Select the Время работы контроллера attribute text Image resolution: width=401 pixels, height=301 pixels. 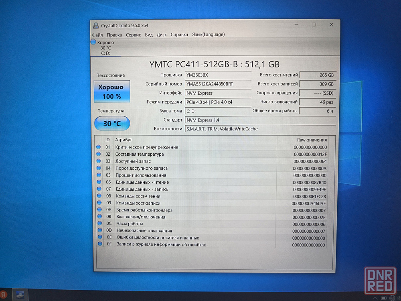click(144, 210)
